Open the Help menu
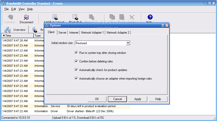The height and width of the screenshot is (121, 217). pos(30,9)
